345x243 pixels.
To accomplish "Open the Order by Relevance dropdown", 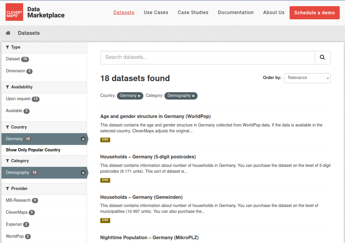I will coord(307,78).
